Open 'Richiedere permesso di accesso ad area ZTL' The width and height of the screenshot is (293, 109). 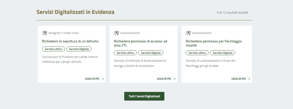140,43
